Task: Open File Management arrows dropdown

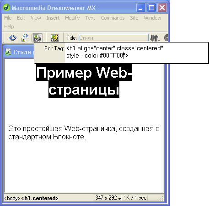Action: pyautogui.click(x=155, y=38)
